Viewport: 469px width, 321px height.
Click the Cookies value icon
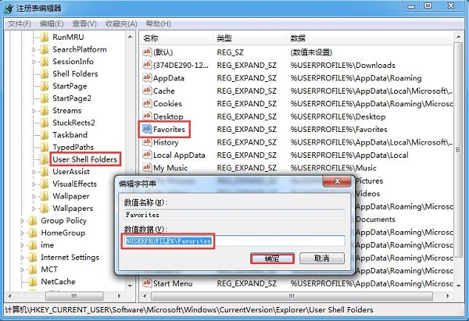click(146, 104)
